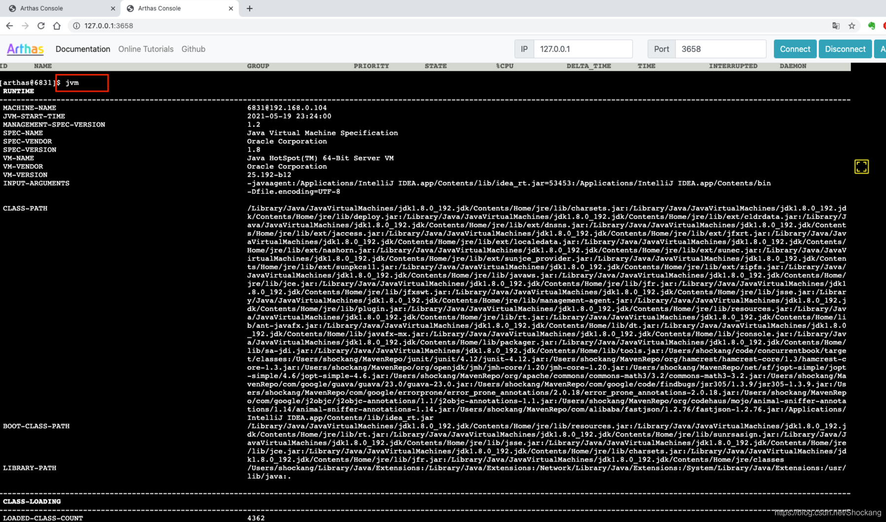The image size is (886, 522).
Task: Click the %CPU column header
Action: (x=505, y=66)
